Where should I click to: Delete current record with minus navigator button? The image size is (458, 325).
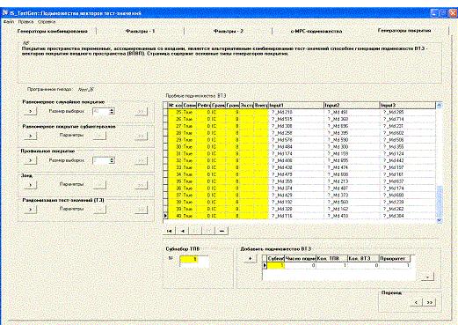[222, 231]
